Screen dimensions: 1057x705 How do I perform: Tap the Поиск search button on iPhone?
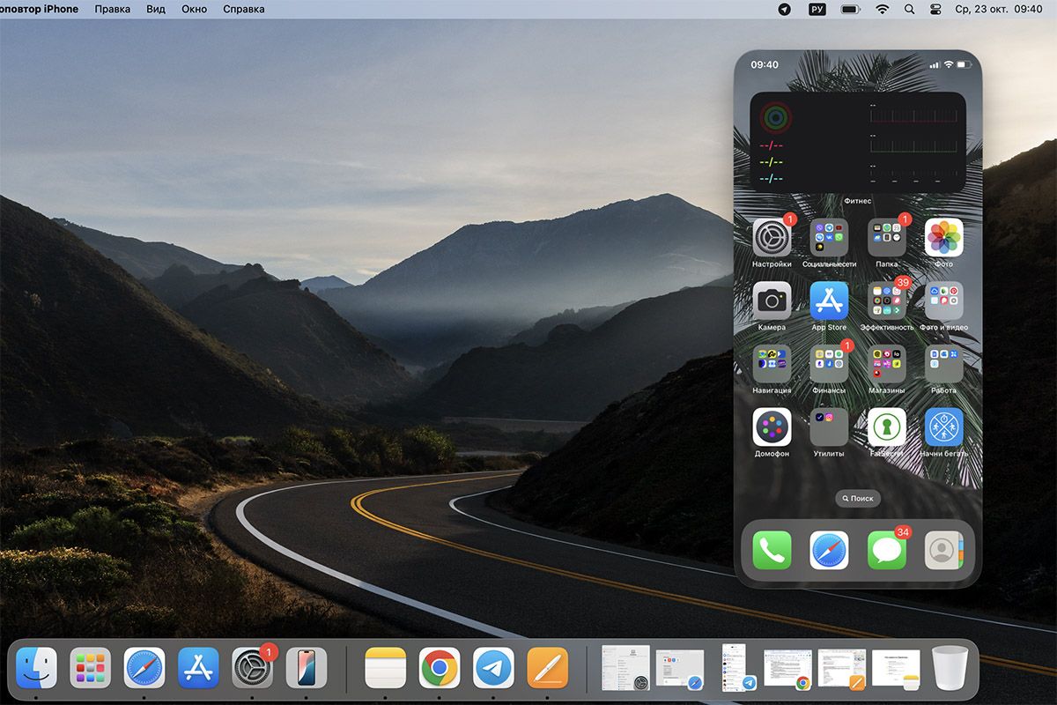click(x=857, y=498)
